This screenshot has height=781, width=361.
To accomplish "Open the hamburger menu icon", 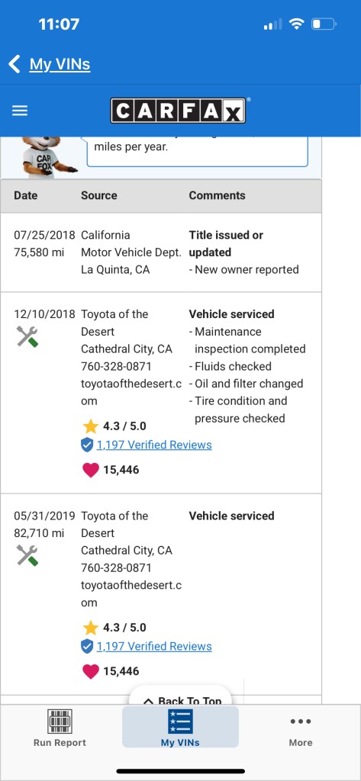I will point(20,111).
